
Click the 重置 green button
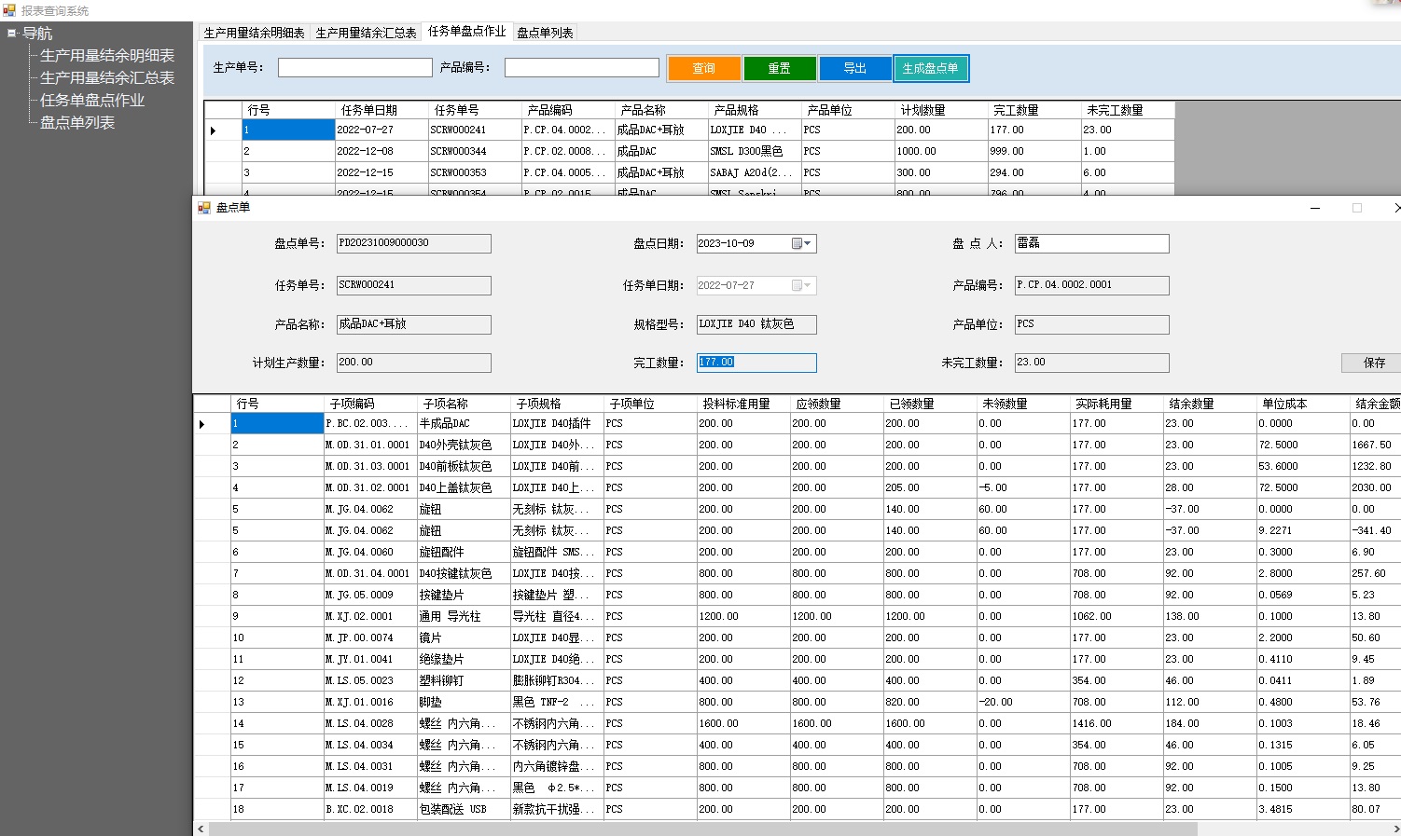pos(780,68)
